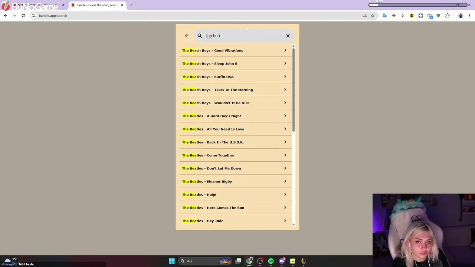Expand chevron for A Hard Day's Night

[x=285, y=116]
